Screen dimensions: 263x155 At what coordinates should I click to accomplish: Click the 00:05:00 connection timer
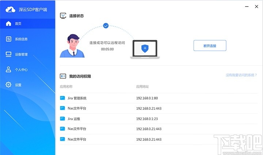(x=107, y=49)
